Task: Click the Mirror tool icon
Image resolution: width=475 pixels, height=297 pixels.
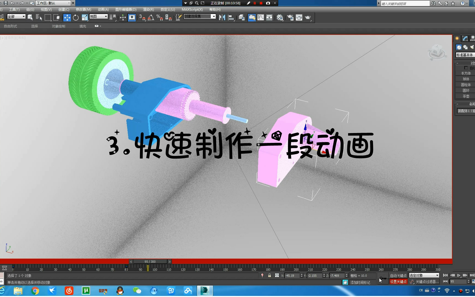Action: click(x=222, y=18)
